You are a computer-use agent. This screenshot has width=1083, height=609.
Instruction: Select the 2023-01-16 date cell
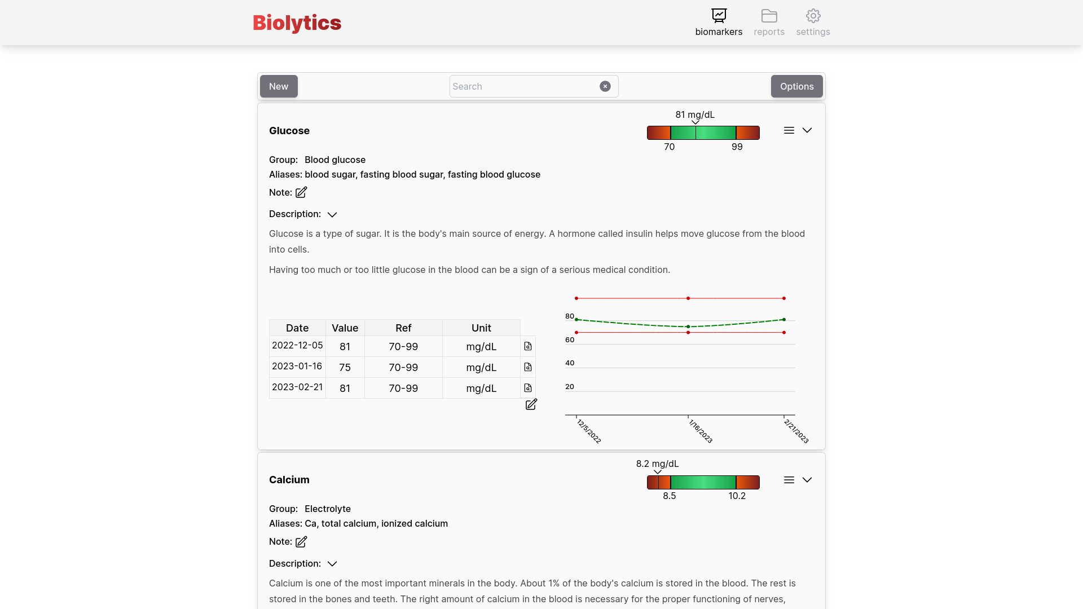click(297, 367)
